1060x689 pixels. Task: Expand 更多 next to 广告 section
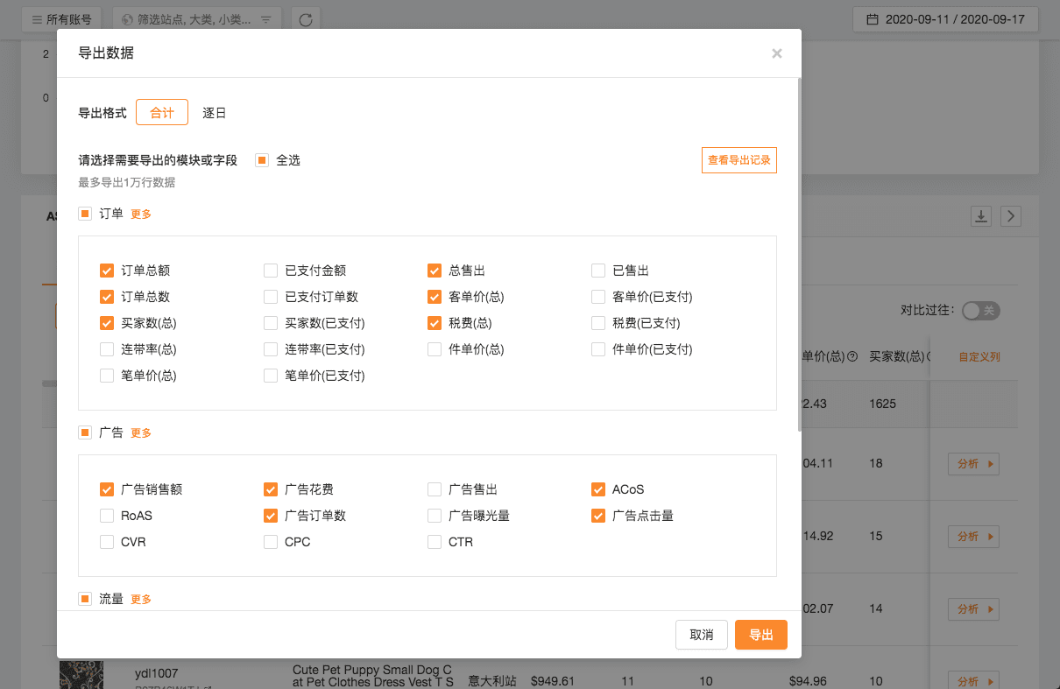point(141,432)
